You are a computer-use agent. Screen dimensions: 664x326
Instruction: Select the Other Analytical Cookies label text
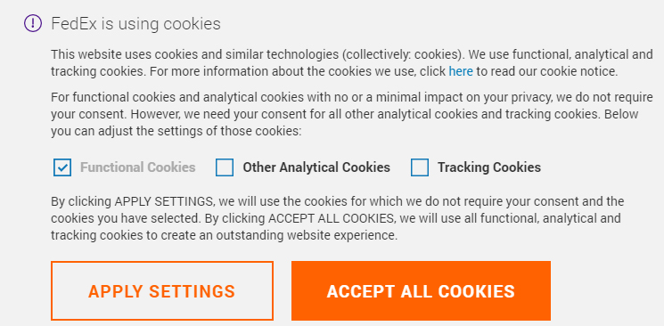pos(316,167)
